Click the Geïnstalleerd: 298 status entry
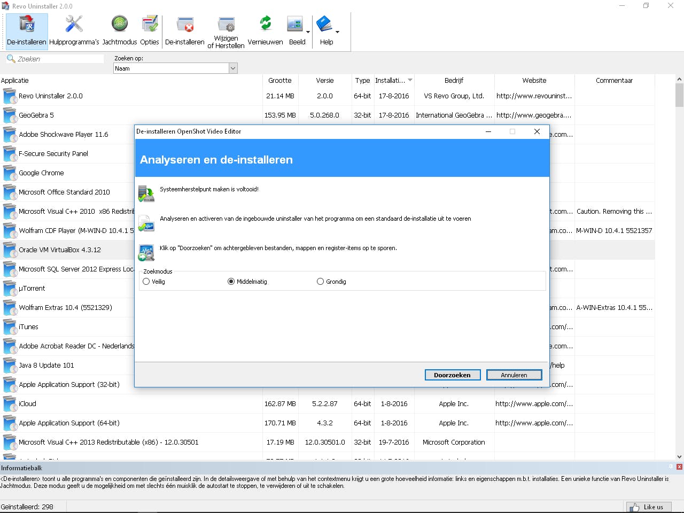Image resolution: width=684 pixels, height=513 pixels. [x=27, y=507]
